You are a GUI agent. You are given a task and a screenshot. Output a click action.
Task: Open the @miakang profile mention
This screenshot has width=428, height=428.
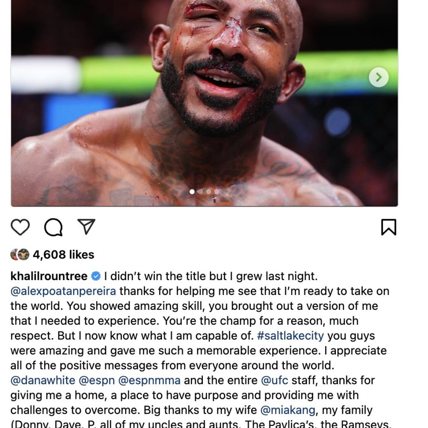(288, 410)
